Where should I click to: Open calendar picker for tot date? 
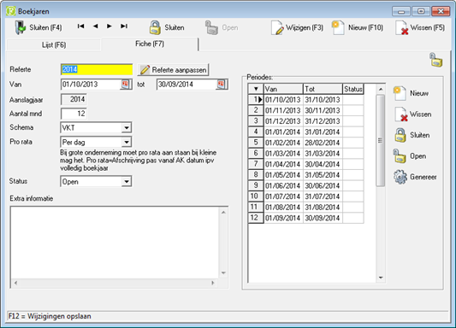[222, 85]
